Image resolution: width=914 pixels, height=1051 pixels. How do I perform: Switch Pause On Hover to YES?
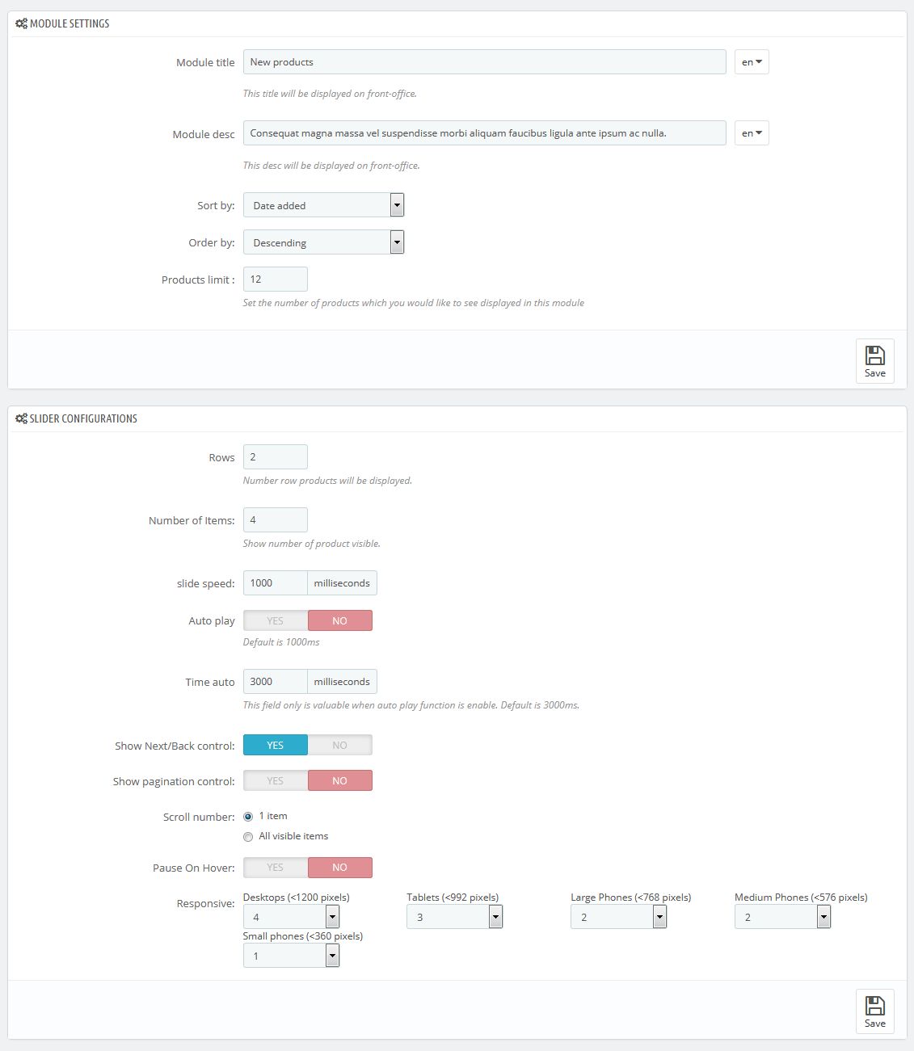[276, 868]
